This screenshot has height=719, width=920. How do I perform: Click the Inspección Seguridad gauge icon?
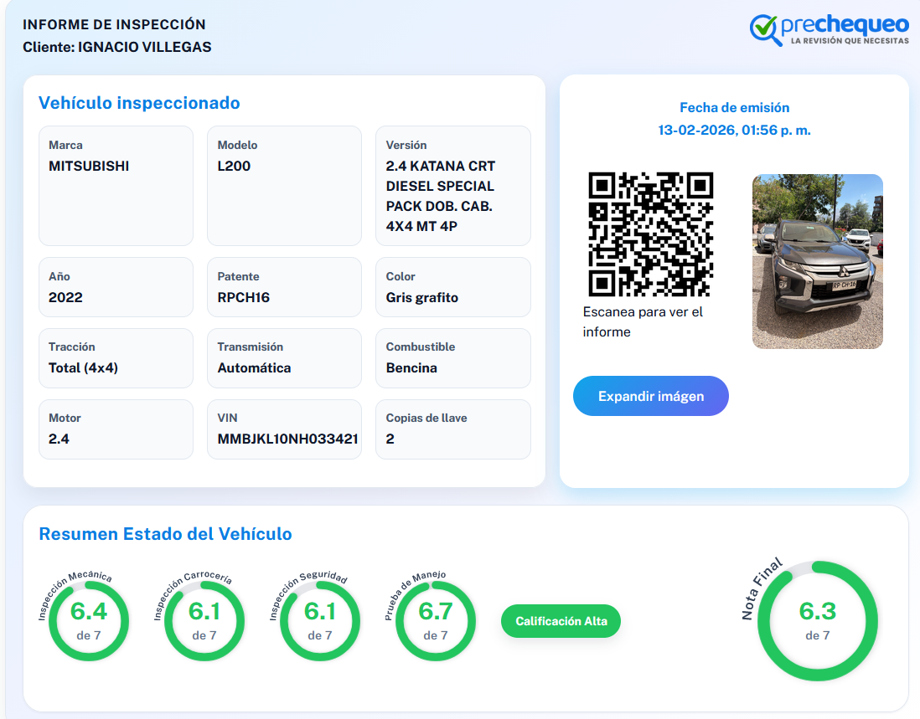319,621
